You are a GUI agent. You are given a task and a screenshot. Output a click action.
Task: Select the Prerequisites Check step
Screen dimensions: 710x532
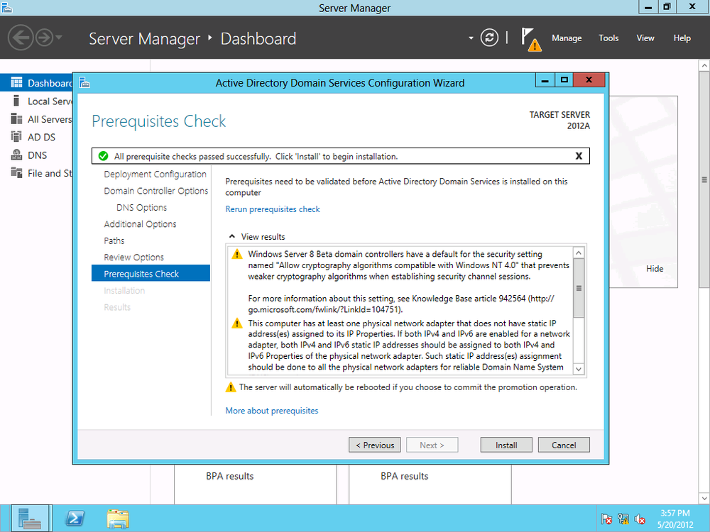click(151, 273)
